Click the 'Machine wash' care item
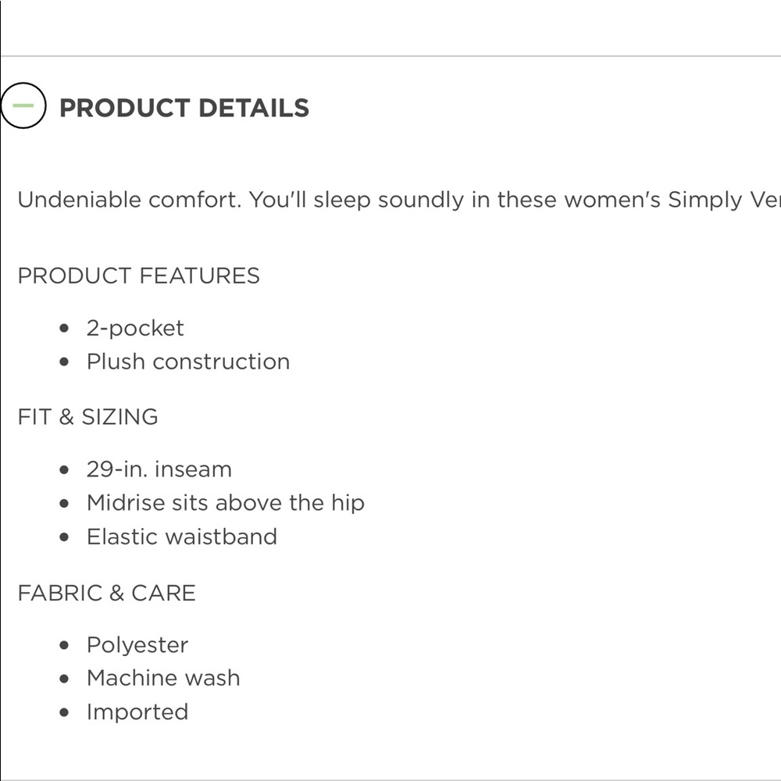Image resolution: width=781 pixels, height=781 pixels. [x=163, y=678]
